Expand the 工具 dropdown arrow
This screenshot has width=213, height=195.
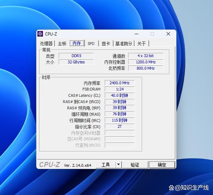pyautogui.click(x=119, y=165)
